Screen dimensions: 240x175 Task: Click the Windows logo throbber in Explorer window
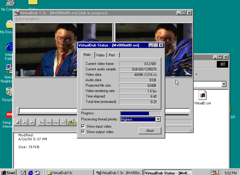(x=223, y=64)
